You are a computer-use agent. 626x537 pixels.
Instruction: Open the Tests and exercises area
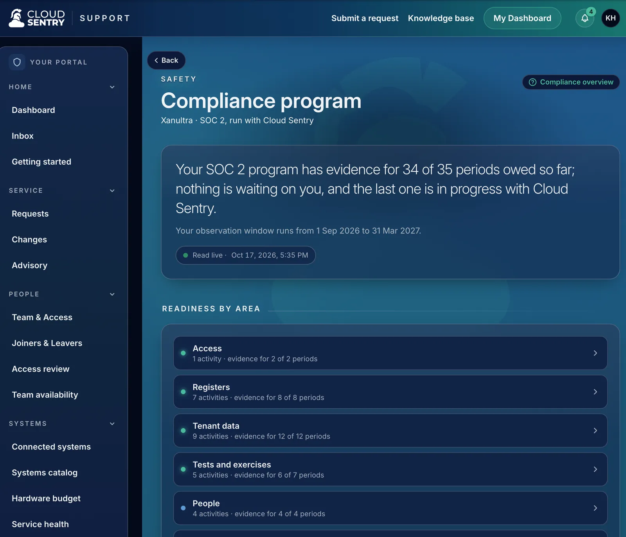[390, 469]
